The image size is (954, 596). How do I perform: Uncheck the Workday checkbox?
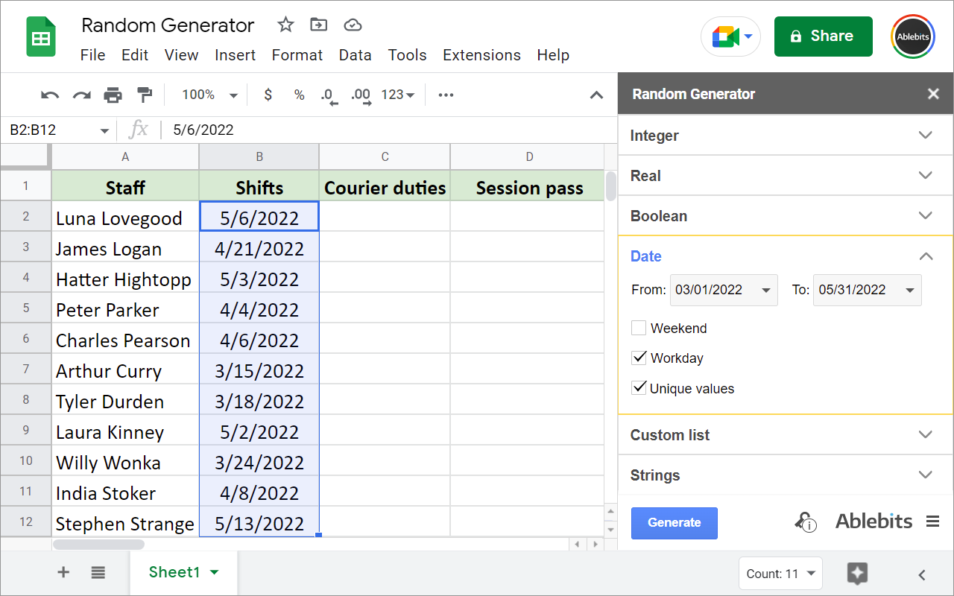click(639, 358)
